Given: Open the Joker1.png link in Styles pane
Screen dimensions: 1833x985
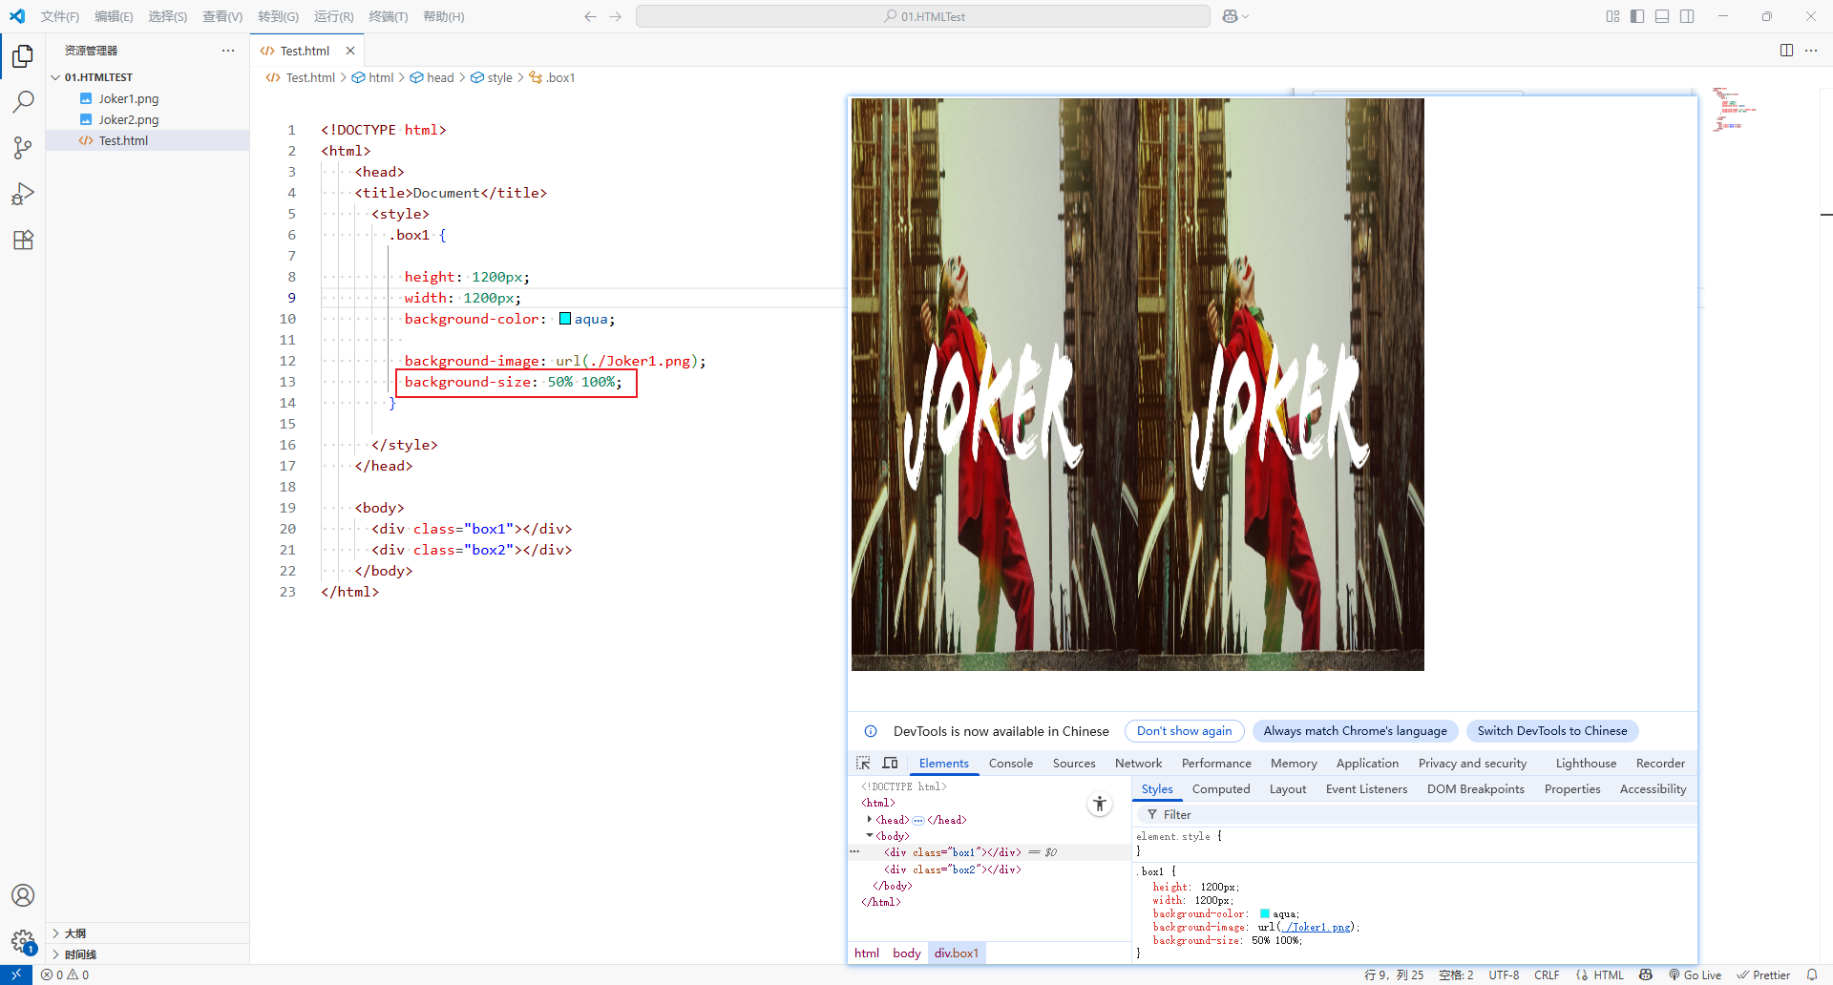Looking at the screenshot, I should [x=1316, y=927].
